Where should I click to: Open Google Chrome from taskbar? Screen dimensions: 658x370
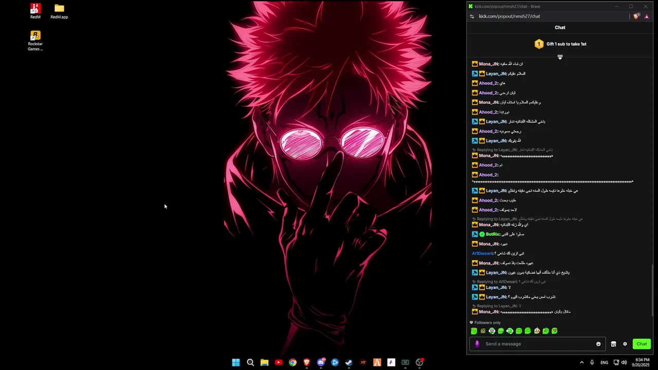coord(293,362)
